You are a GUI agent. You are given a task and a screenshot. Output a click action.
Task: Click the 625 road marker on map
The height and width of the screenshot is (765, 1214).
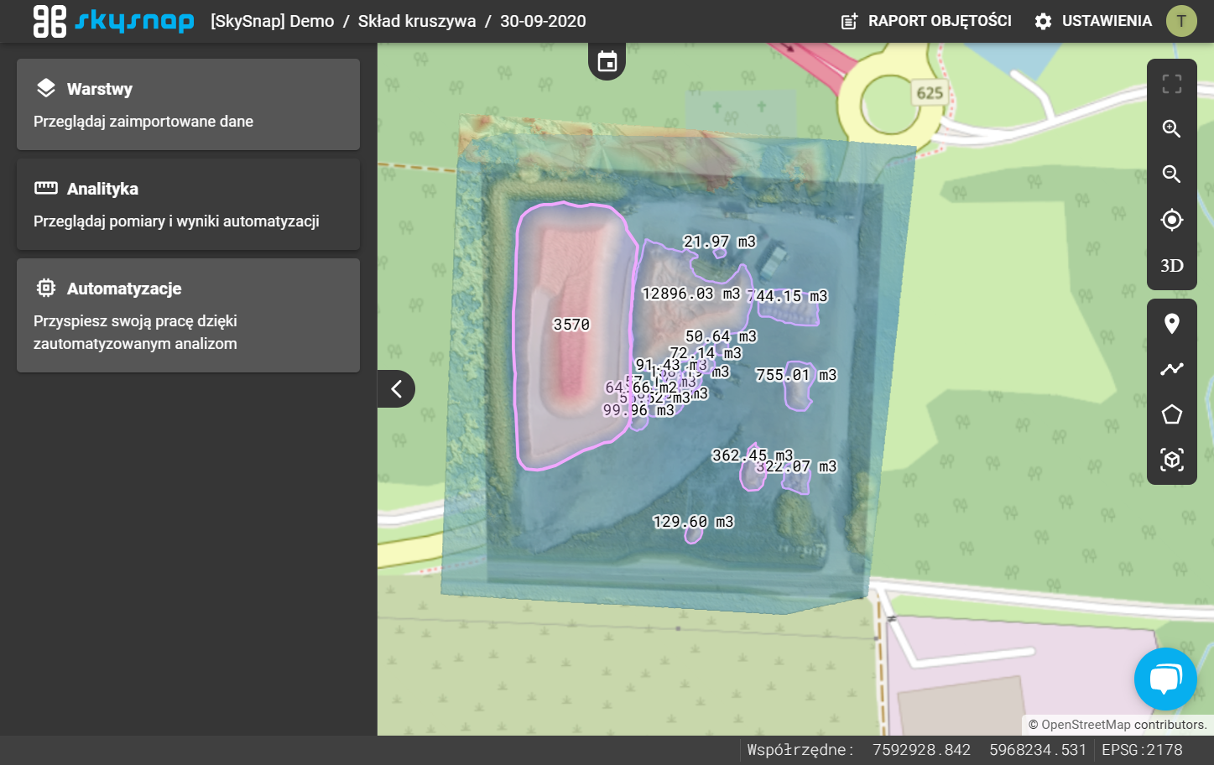coord(930,93)
